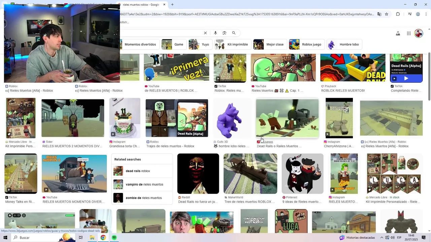Open the Chrome extensions puzzle icon
The height and width of the screenshot is (242, 431).
(398, 14)
